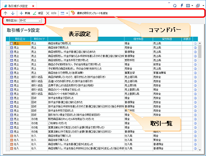Move selected transaction up with up arrow
Image resolution: width=206 pixels, height=156 pixels.
tap(5, 13)
